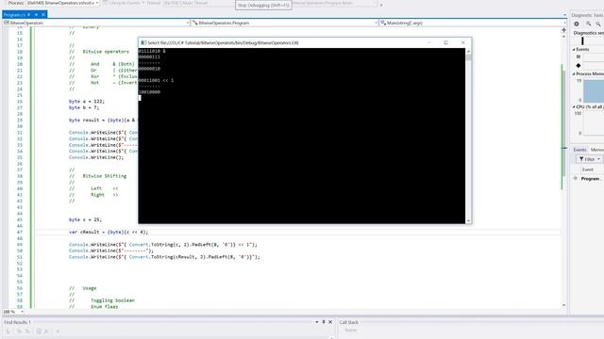Click console output line '01111010 &'
This screenshot has width=604, height=339.
152,51
